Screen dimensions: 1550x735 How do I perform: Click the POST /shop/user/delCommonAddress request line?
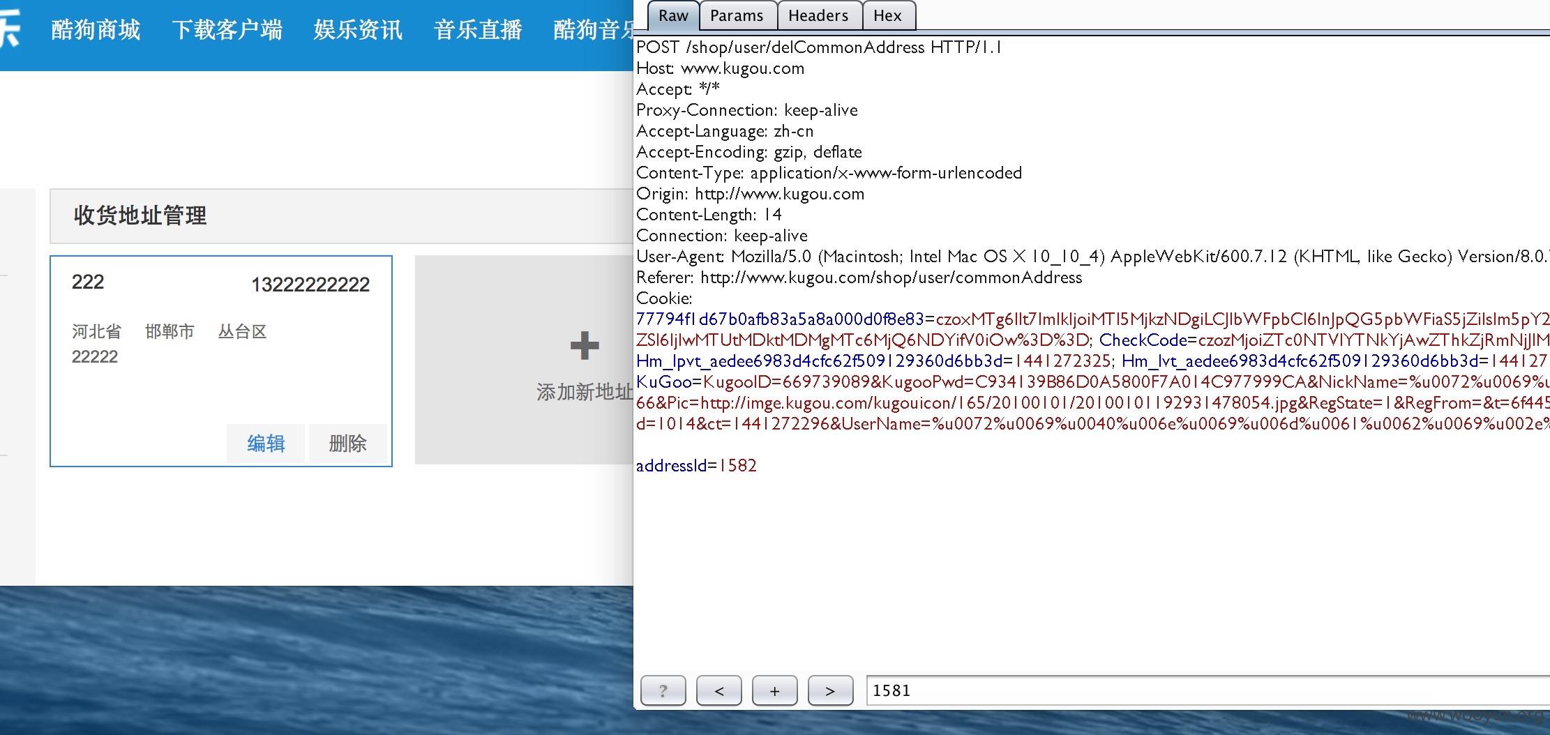[819, 47]
